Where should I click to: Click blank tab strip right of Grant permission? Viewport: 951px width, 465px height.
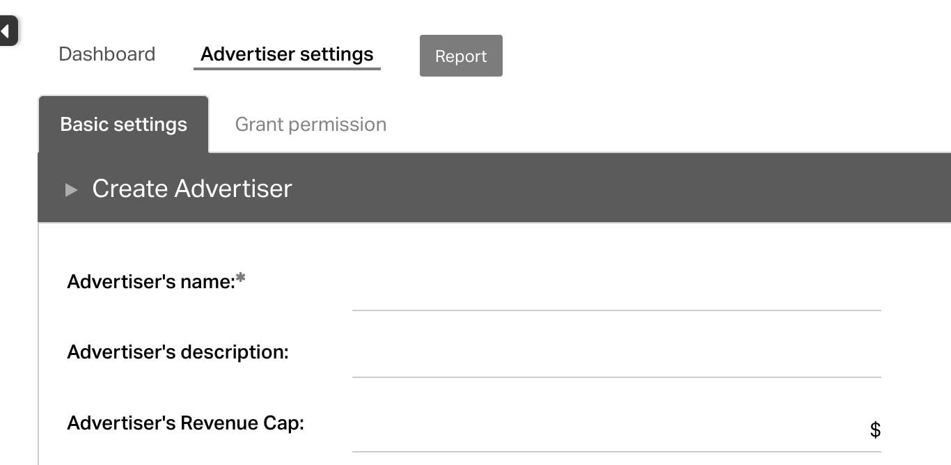(x=661, y=125)
